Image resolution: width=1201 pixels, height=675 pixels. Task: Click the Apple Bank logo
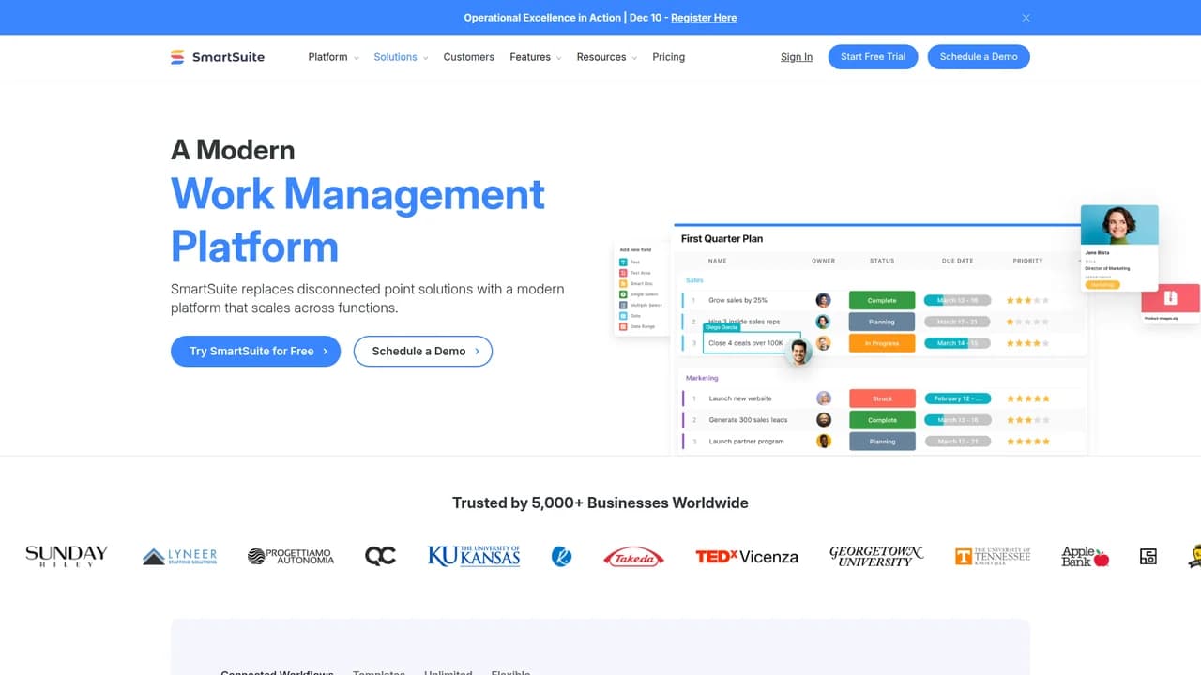coord(1086,556)
